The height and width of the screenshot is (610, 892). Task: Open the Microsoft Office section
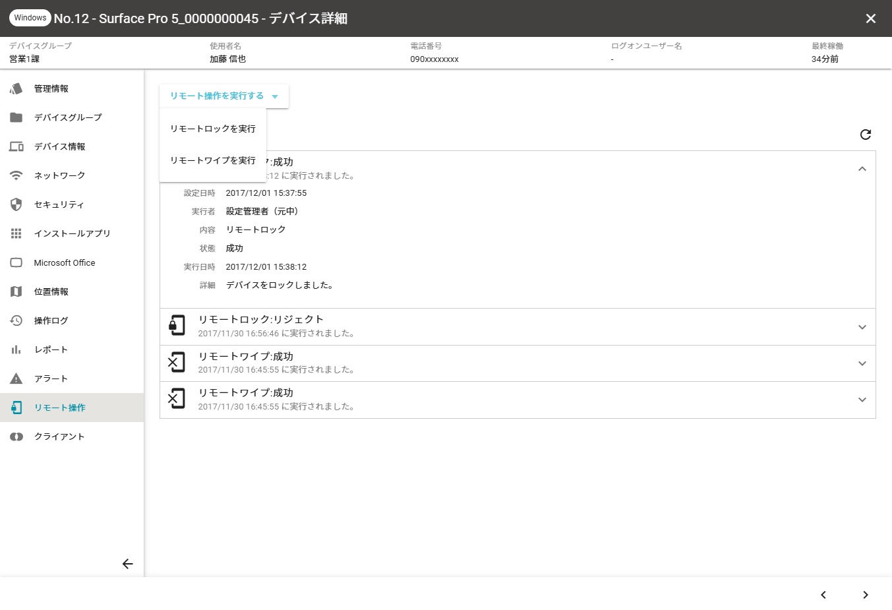click(65, 262)
